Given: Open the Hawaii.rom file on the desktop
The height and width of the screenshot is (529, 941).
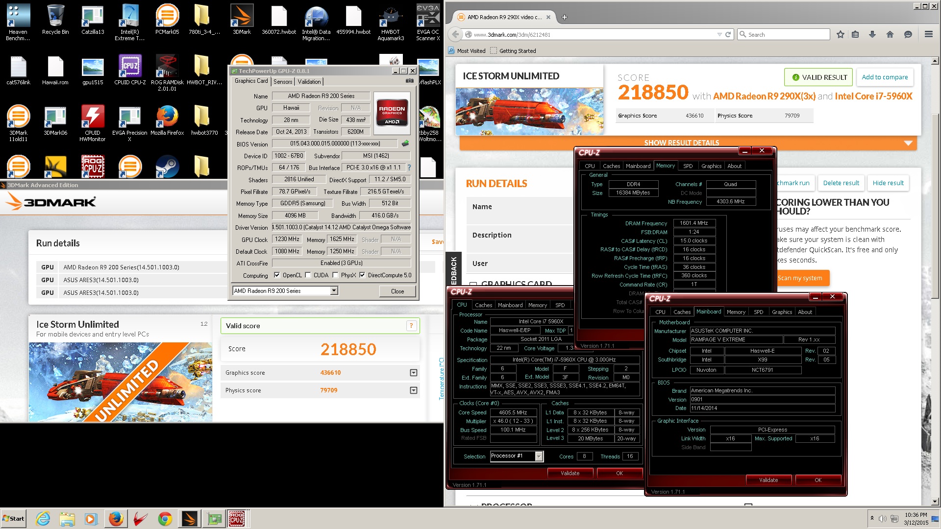Looking at the screenshot, I should tap(55, 70).
